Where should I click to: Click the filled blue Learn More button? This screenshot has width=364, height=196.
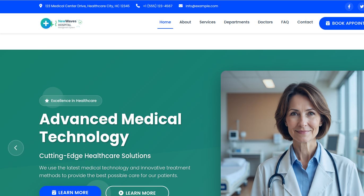70,191
